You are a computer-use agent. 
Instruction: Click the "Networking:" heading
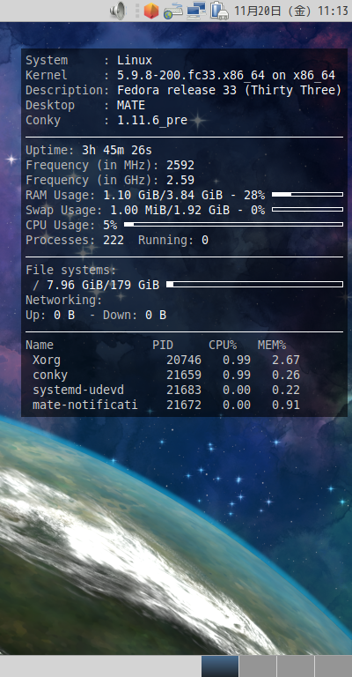point(64,300)
